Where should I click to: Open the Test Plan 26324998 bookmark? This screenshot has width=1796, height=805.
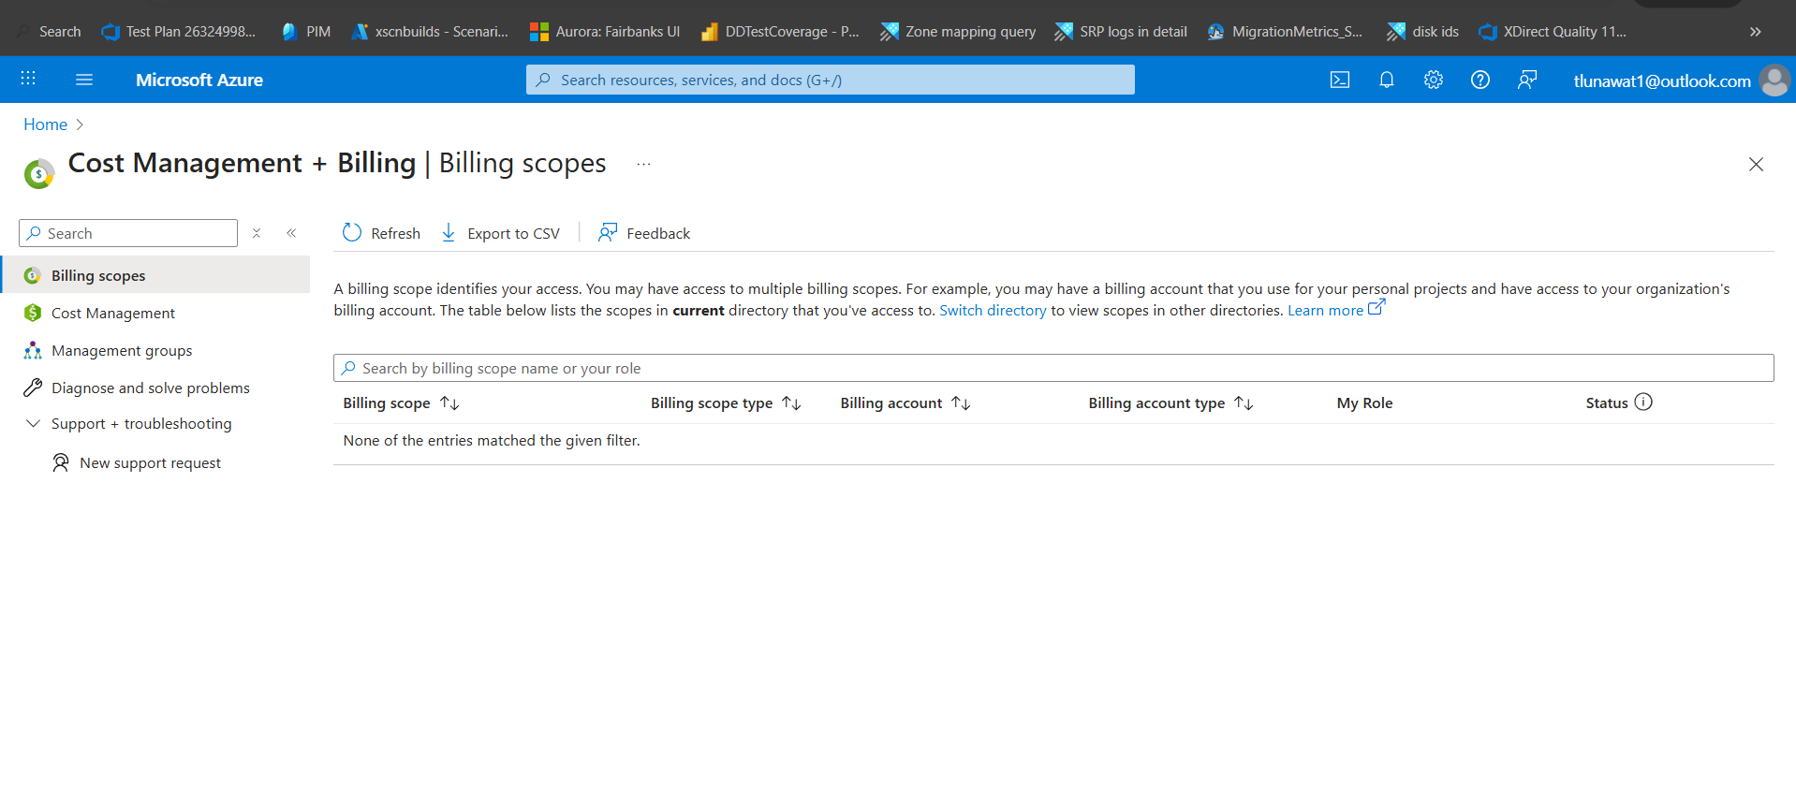coord(179,32)
